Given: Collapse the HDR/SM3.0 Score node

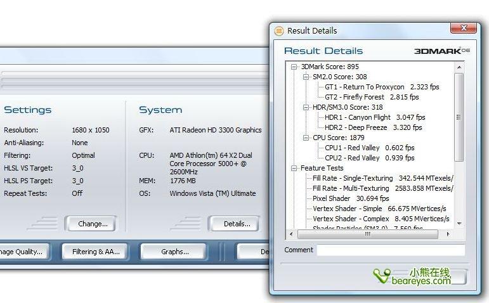Looking at the screenshot, I should tap(306, 108).
